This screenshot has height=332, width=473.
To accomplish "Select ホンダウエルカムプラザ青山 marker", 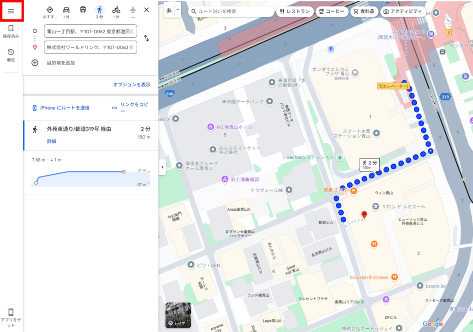I will 355,72.
